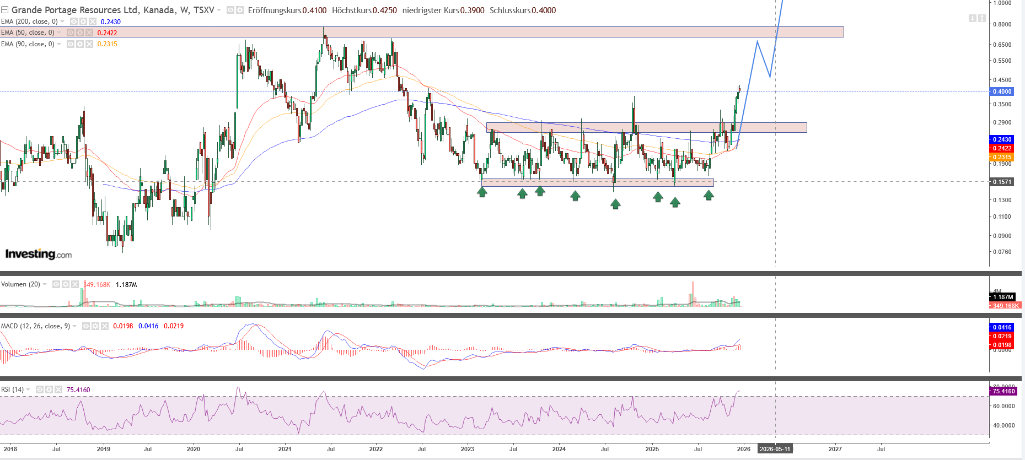The height and width of the screenshot is (460, 1025).
Task: Click the move pane down arrow icon
Action: (973, 18)
